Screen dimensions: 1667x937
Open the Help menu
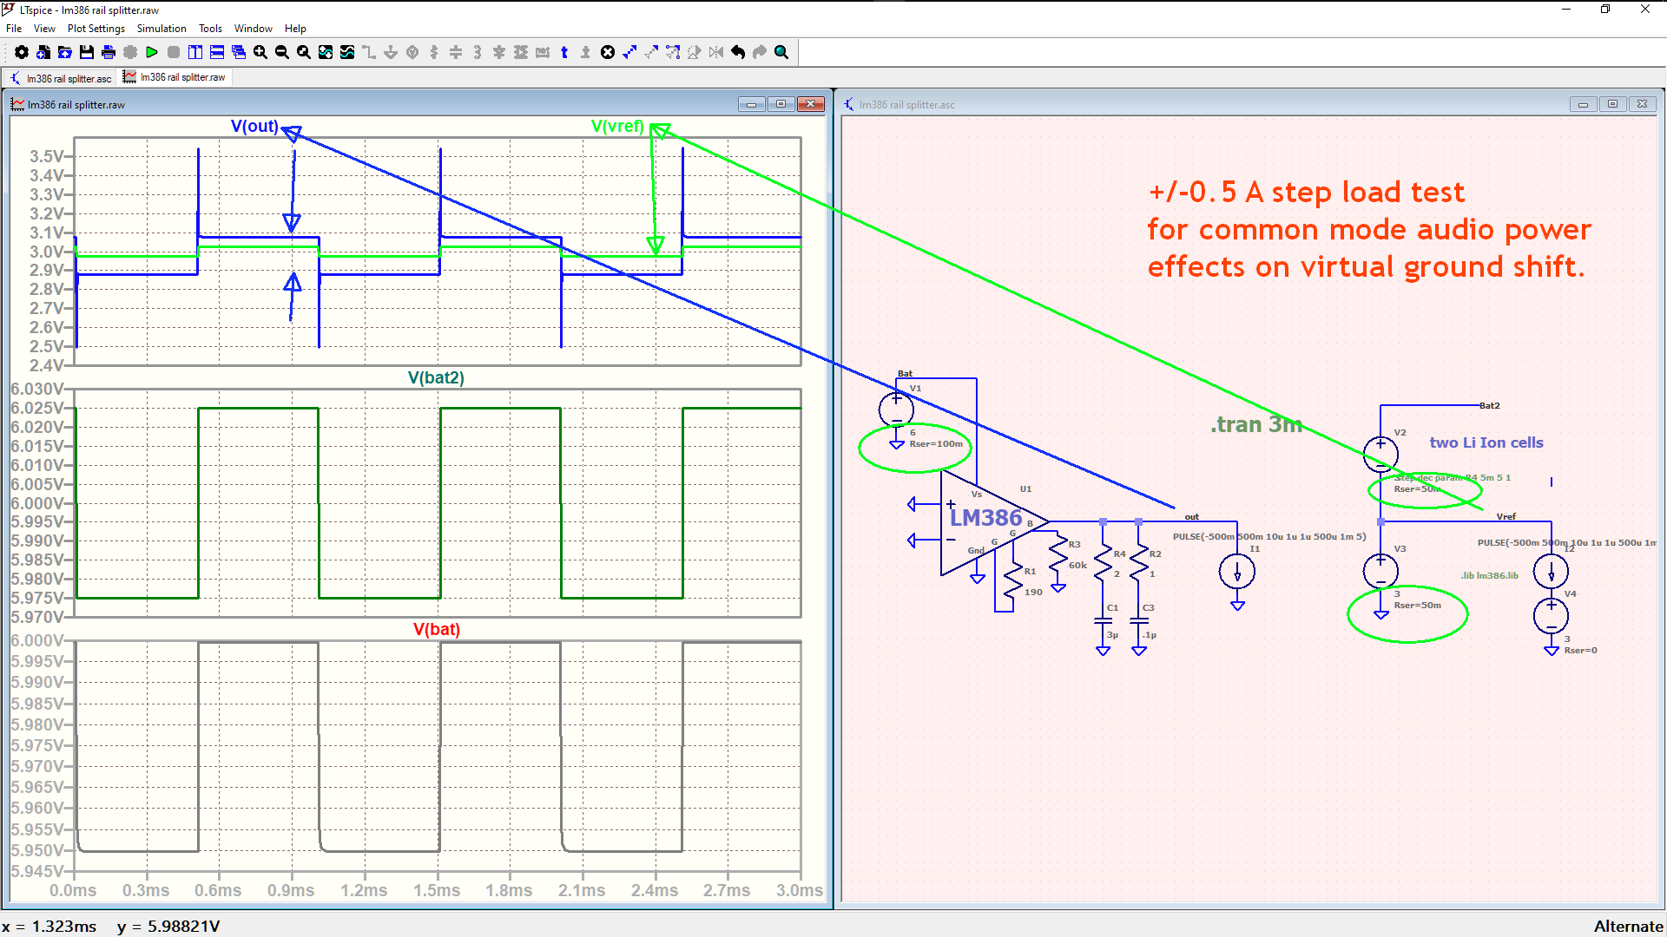[295, 29]
